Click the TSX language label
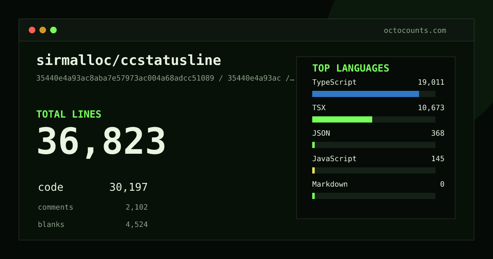Viewport: 493px width, 259px height. [x=319, y=108]
